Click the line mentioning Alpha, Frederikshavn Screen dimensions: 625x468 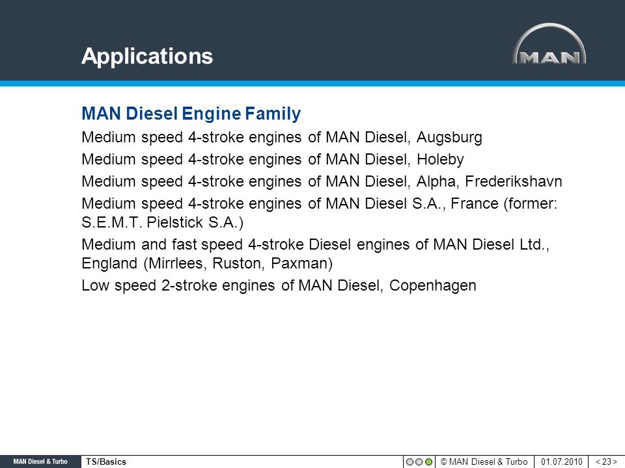pos(322,181)
